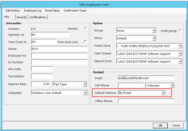Switch to the Certifications tab
Screen dimensions: 188x131
click(x=38, y=17)
